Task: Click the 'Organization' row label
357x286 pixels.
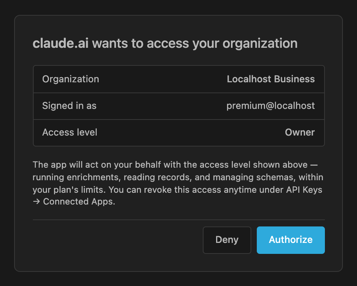Action: tap(70, 79)
